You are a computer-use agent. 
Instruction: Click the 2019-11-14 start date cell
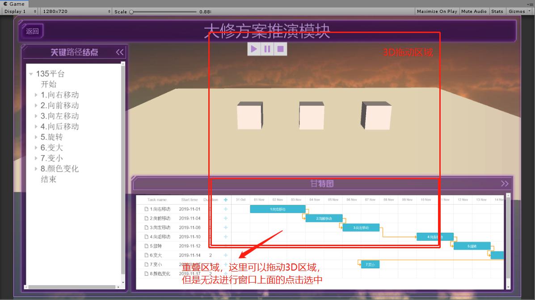point(190,255)
